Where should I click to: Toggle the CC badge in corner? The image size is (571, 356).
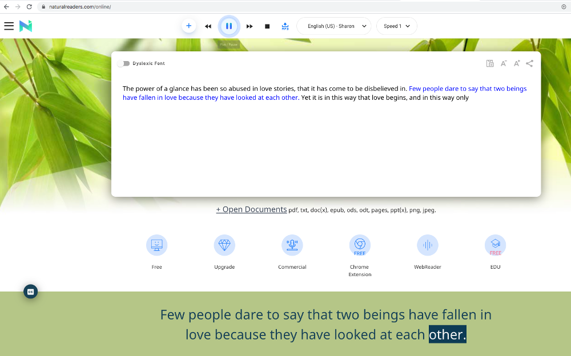(x=30, y=292)
